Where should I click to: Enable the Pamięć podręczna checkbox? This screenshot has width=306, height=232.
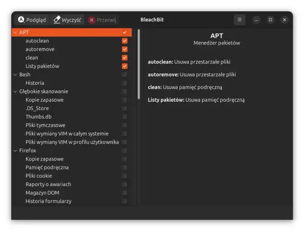(x=124, y=167)
